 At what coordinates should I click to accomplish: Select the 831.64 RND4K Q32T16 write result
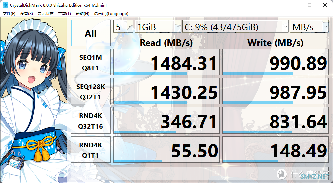[x=276, y=120]
